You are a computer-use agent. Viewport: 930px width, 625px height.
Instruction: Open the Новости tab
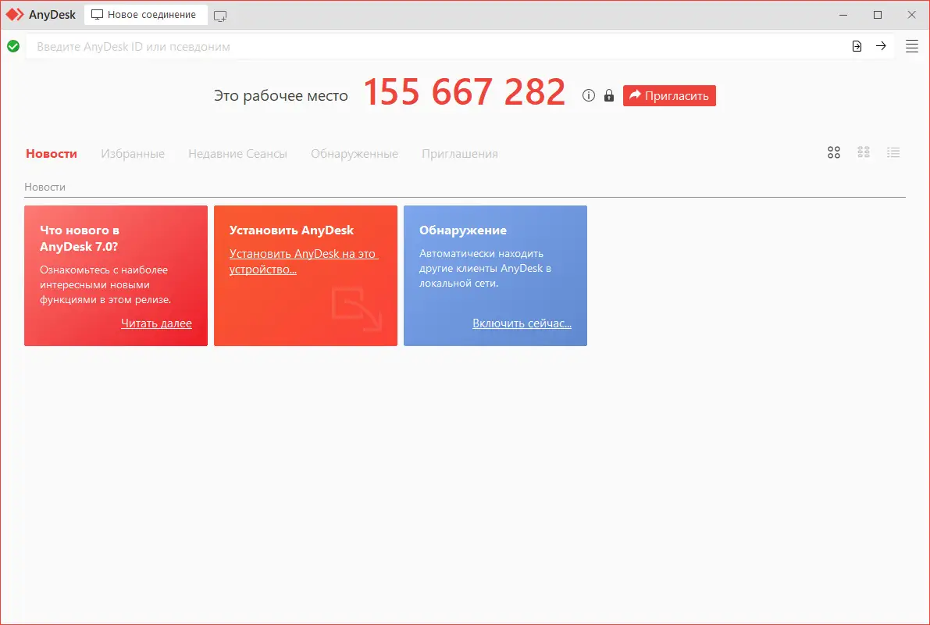pyautogui.click(x=52, y=154)
